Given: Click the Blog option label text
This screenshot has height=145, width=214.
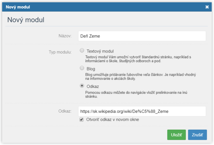Looking at the screenshot, I should [91, 69].
